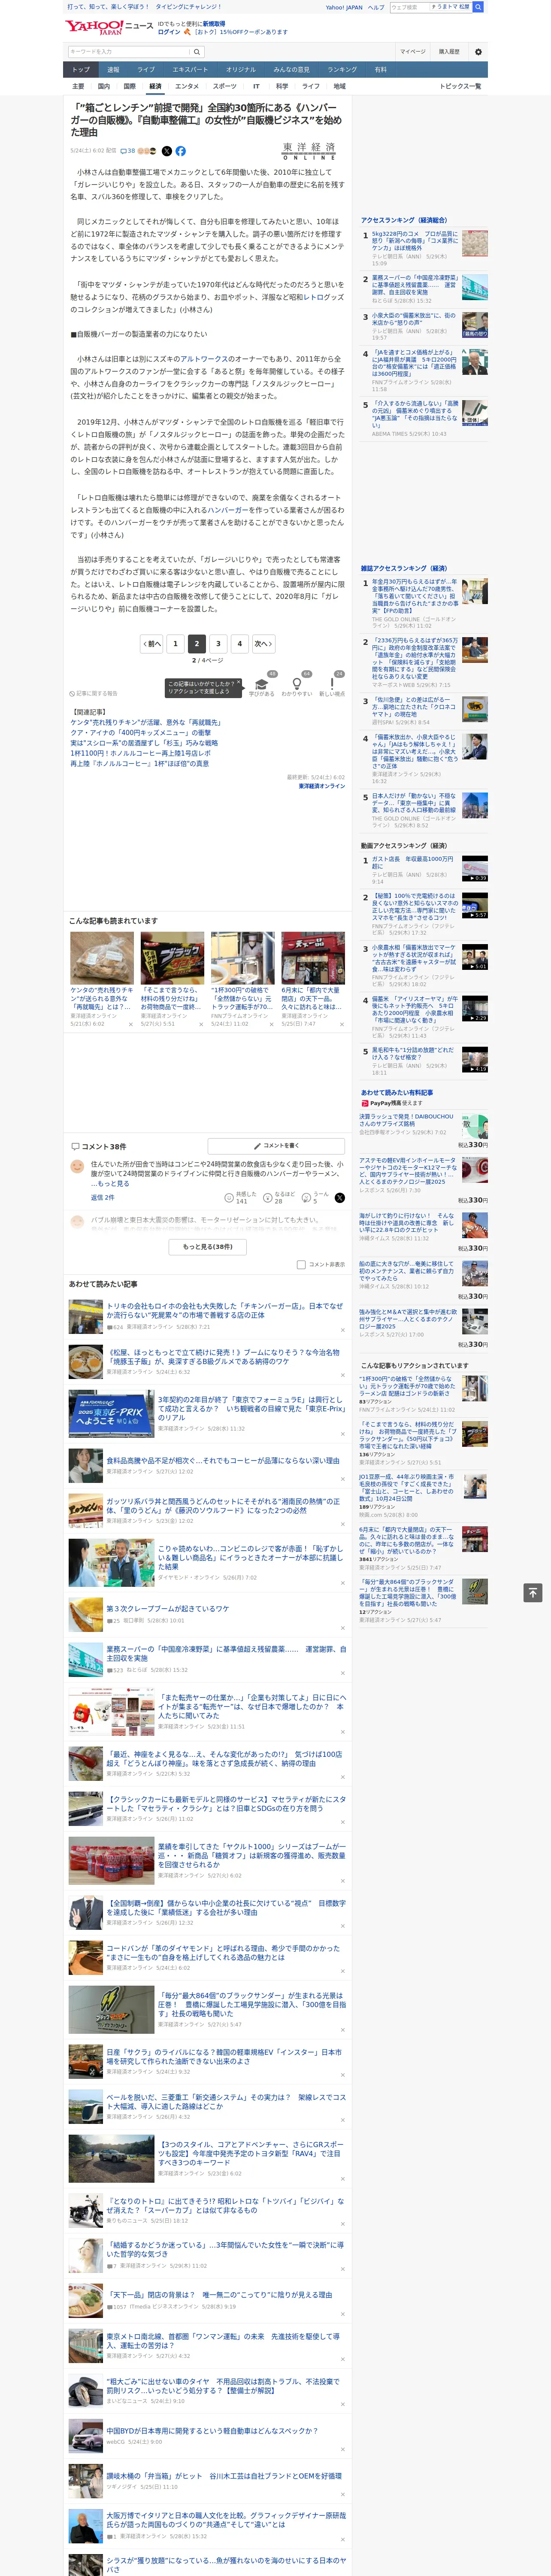The height and width of the screenshot is (2576, 551).
Task: Open the comment count bubble showing 38
Action: coord(128,151)
